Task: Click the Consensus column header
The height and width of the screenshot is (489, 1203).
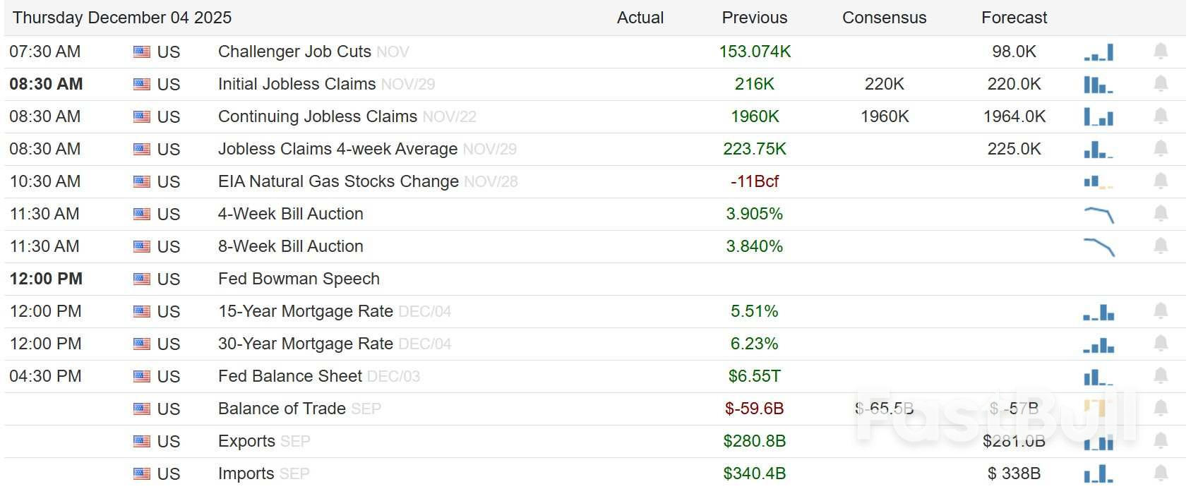Action: click(884, 18)
